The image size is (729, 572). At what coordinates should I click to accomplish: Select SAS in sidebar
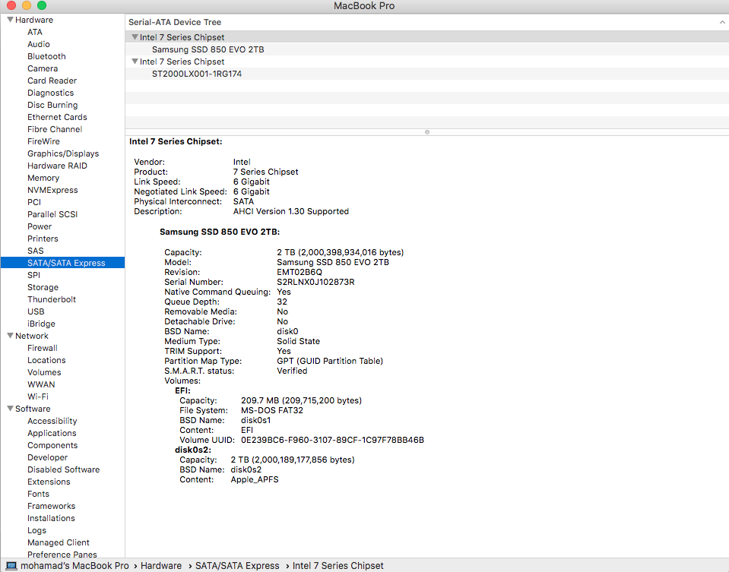[35, 251]
